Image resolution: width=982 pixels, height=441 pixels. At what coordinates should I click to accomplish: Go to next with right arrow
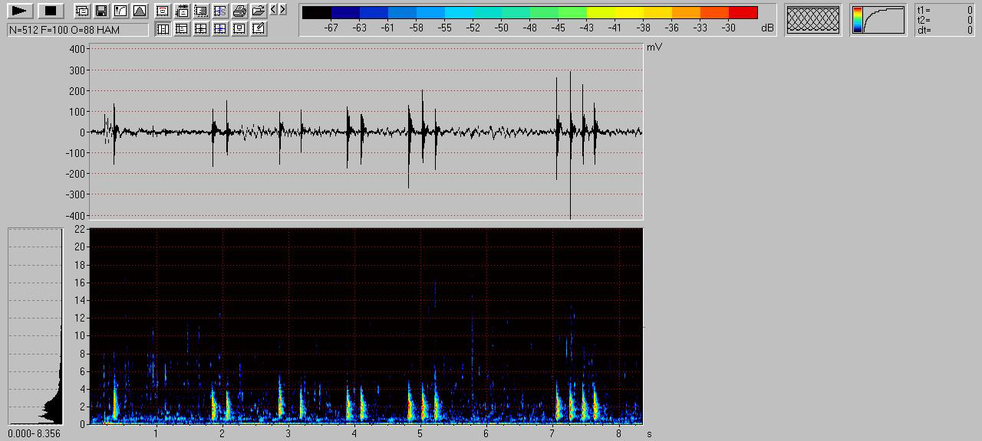[x=283, y=9]
